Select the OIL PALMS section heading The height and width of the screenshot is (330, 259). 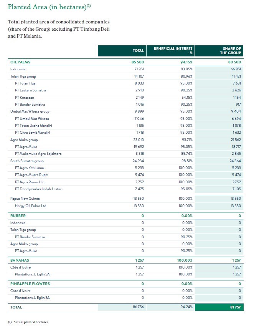click(x=20, y=62)
